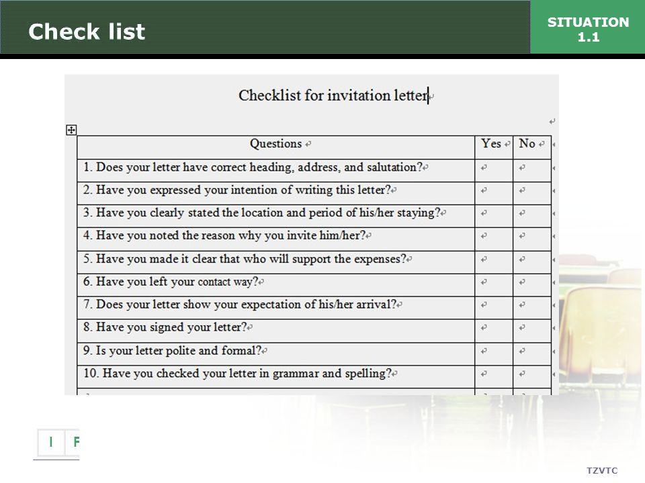Mark Yes for question 1 about heading
Image resolution: width=645 pixels, height=483 pixels.
click(x=494, y=170)
